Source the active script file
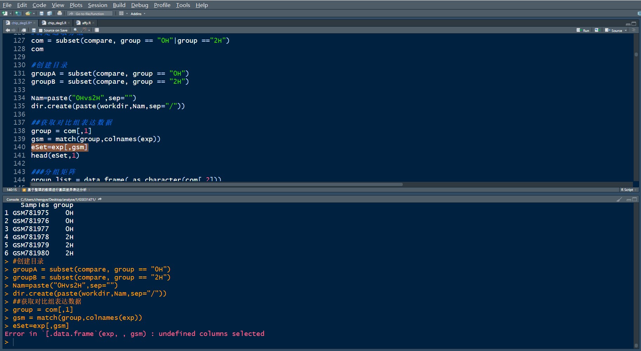 [x=613, y=30]
